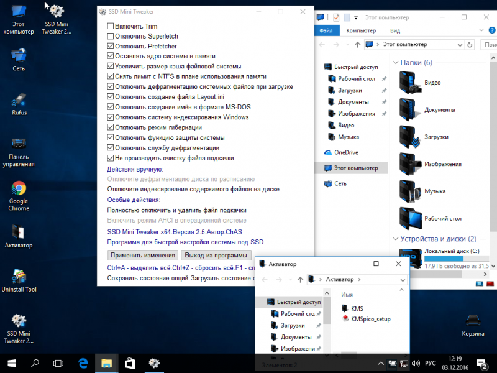
Task: Open address bar dropdown in Этот компьютер window
Action: pyautogui.click(x=460, y=45)
